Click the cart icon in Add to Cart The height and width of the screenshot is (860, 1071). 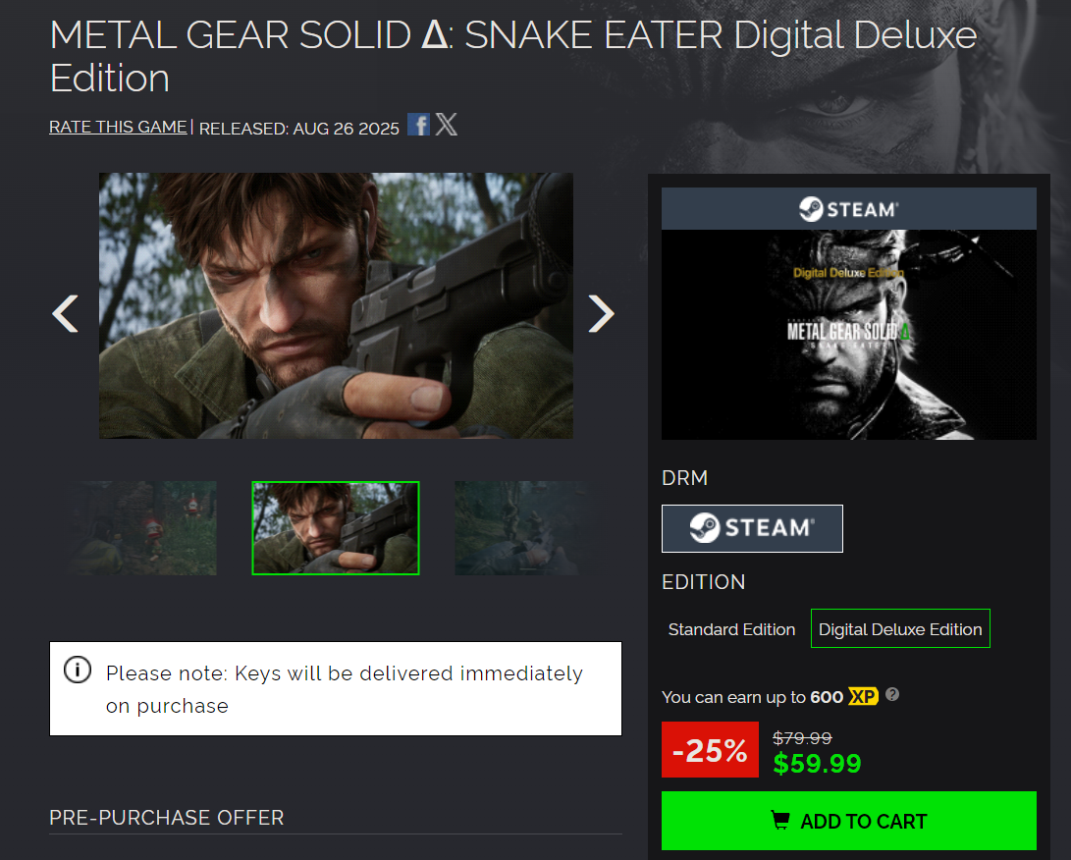coord(780,820)
